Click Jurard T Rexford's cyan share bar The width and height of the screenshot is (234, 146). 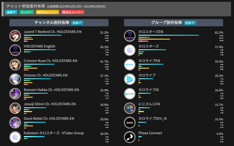coord(43,35)
